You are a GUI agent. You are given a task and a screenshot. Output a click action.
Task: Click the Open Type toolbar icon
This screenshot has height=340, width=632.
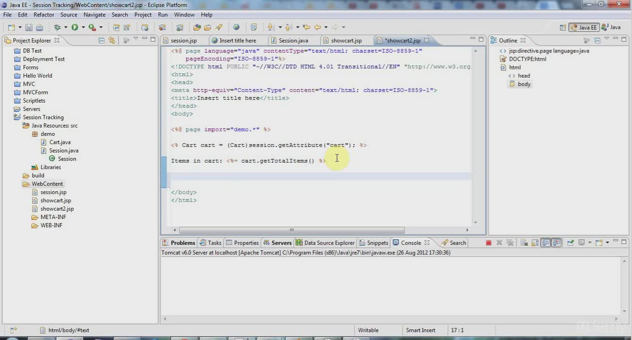coord(197,27)
